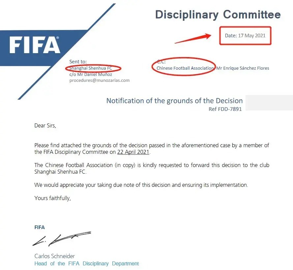Click the Yours faithfully closing line
This screenshot has height=270, width=293.
click(x=52, y=198)
